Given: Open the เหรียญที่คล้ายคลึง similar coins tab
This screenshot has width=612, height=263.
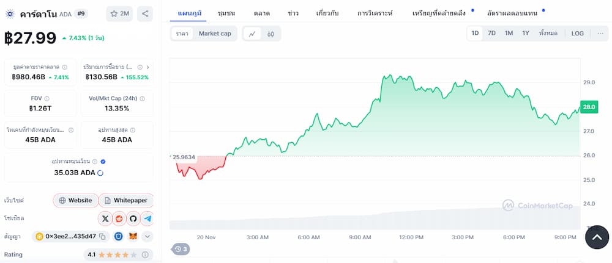Looking at the screenshot, I should pos(439,13).
